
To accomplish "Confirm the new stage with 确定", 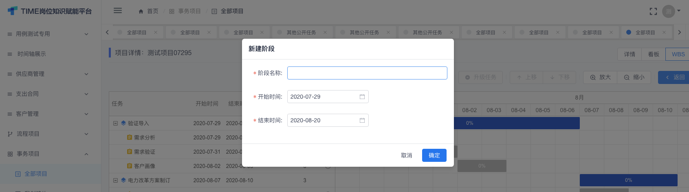I will 434,155.
